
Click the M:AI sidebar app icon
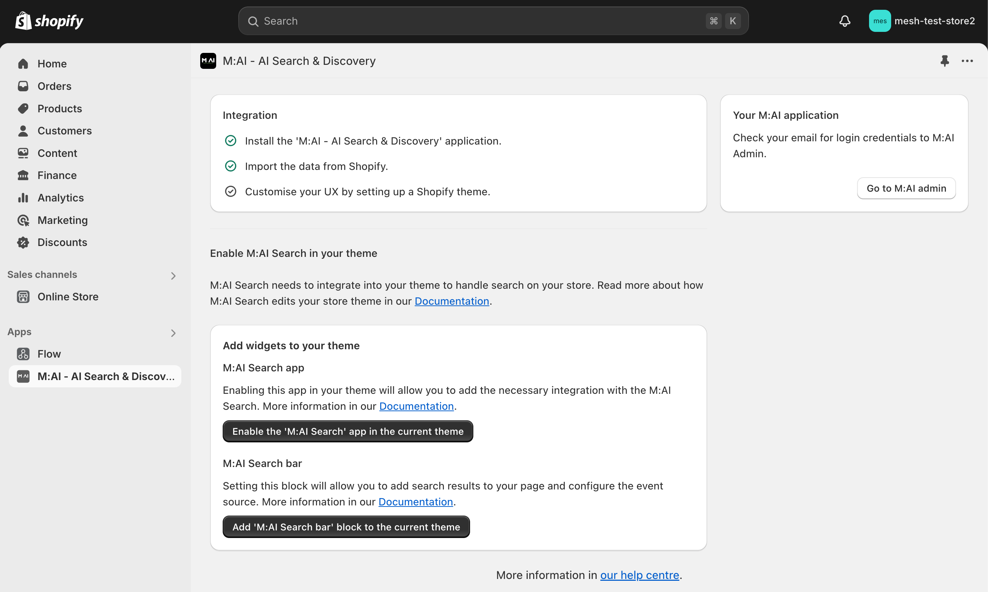coord(23,376)
